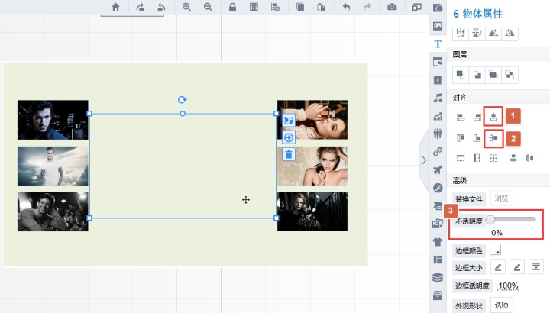Open the Video tool in the sidebar
This screenshot has width=550, height=313.
(438, 80)
